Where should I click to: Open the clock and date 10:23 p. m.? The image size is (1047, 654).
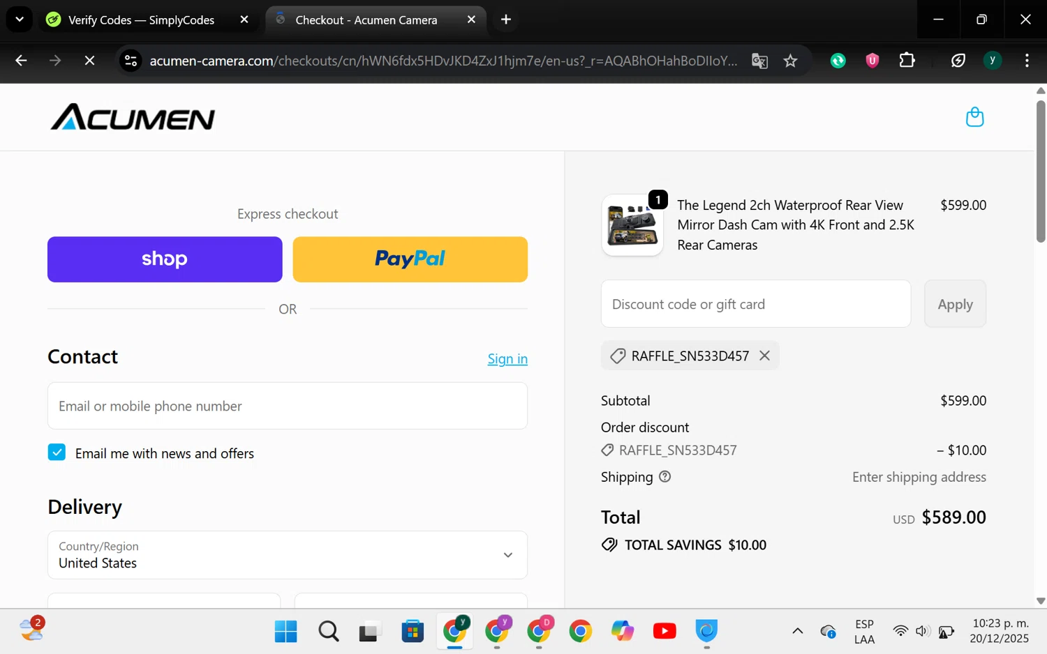pos(1000,631)
